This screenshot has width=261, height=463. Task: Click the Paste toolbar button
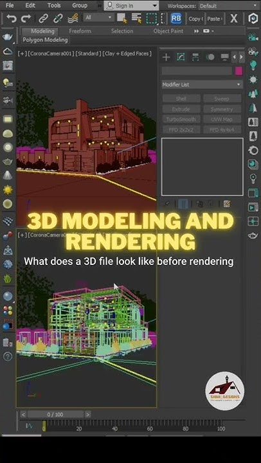click(214, 19)
